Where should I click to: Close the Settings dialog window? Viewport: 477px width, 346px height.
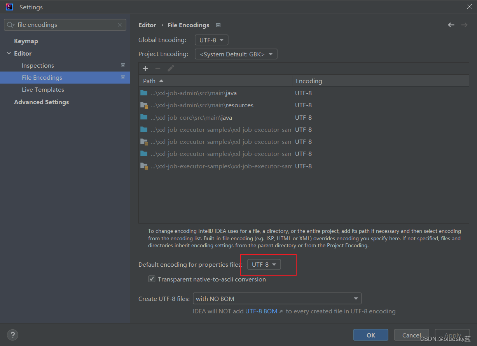[469, 7]
